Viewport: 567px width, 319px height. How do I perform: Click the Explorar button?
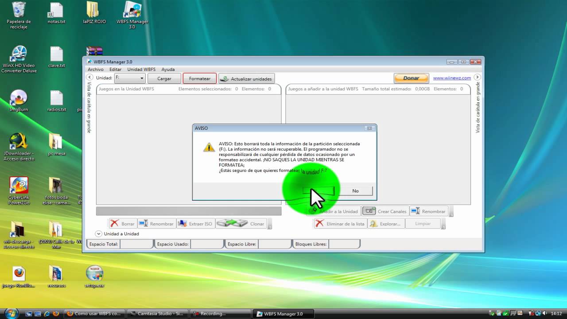pyautogui.click(x=385, y=224)
